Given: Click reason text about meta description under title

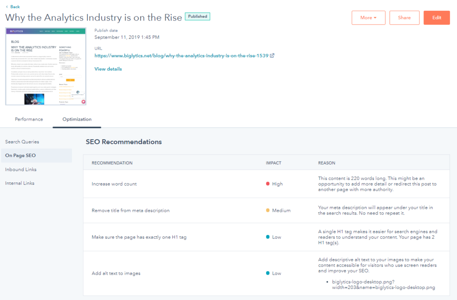Looking at the screenshot, I should (x=375, y=210).
